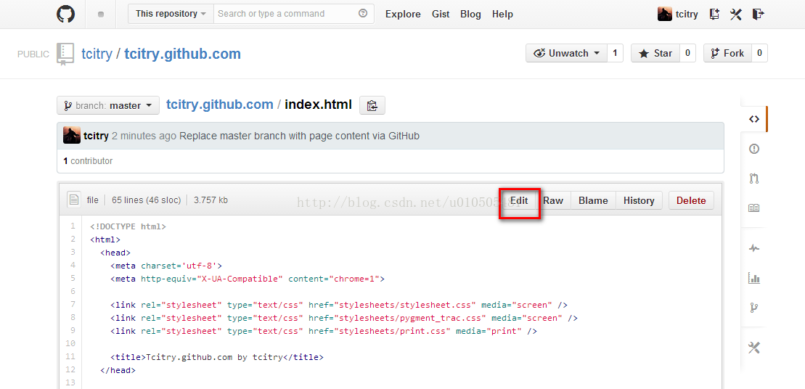Focus the search or type a command field
Viewport: 805px width, 389px height.
coord(287,14)
